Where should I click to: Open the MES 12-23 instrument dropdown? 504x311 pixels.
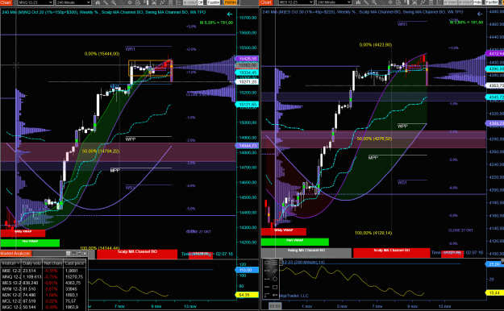[296, 2]
